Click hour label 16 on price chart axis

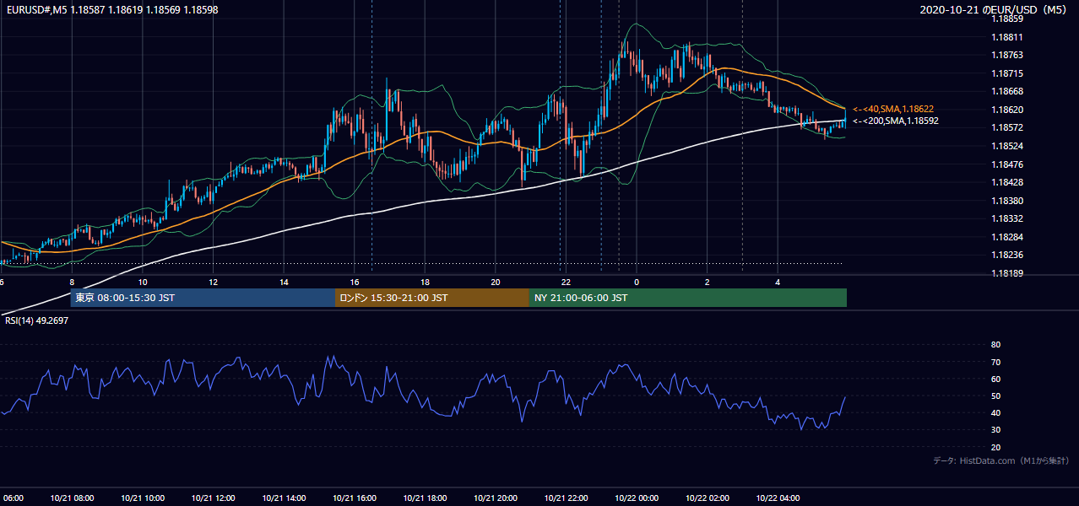coord(354,282)
